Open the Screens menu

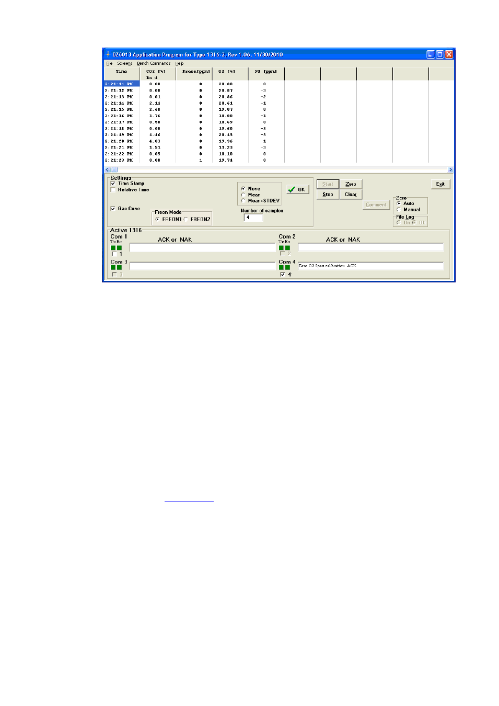pos(124,63)
